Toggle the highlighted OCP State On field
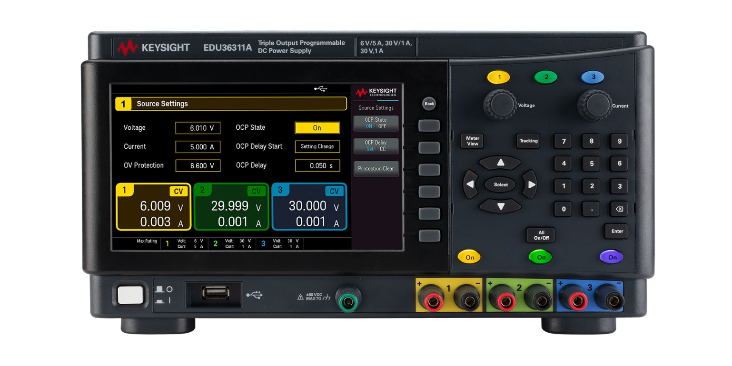Image resolution: width=732 pixels, height=366 pixels. tap(317, 128)
